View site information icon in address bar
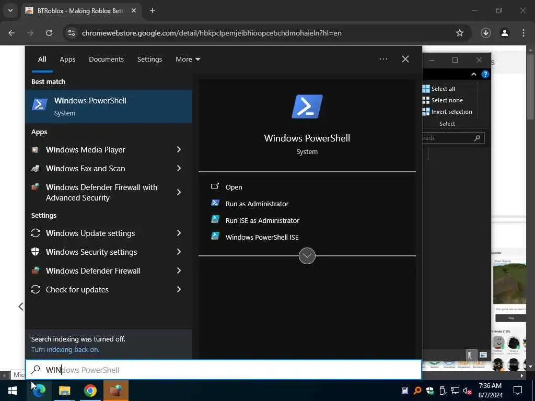This screenshot has height=401, width=535. click(x=71, y=33)
